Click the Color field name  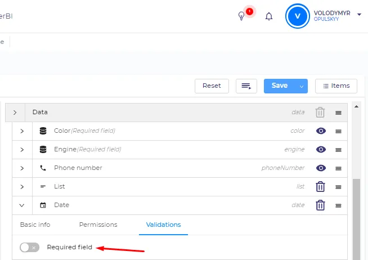click(x=62, y=131)
